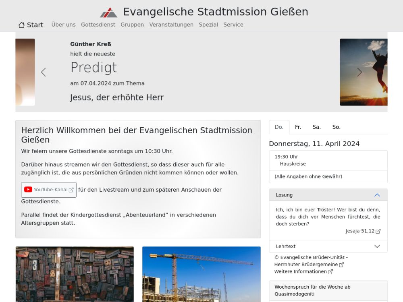Click external icon after Weitere Informationen
403x302 pixels.
pos(330,272)
